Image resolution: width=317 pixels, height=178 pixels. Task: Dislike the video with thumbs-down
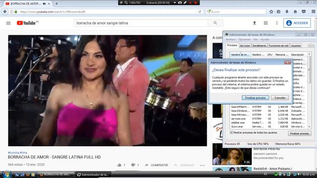click(x=133, y=165)
